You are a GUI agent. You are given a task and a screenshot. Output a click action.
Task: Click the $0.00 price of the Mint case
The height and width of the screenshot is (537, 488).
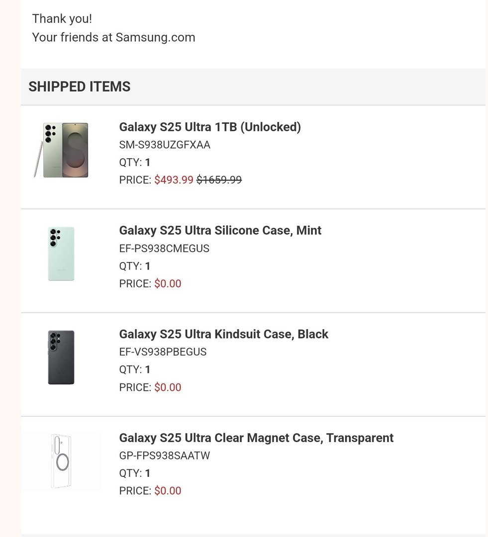[168, 284]
